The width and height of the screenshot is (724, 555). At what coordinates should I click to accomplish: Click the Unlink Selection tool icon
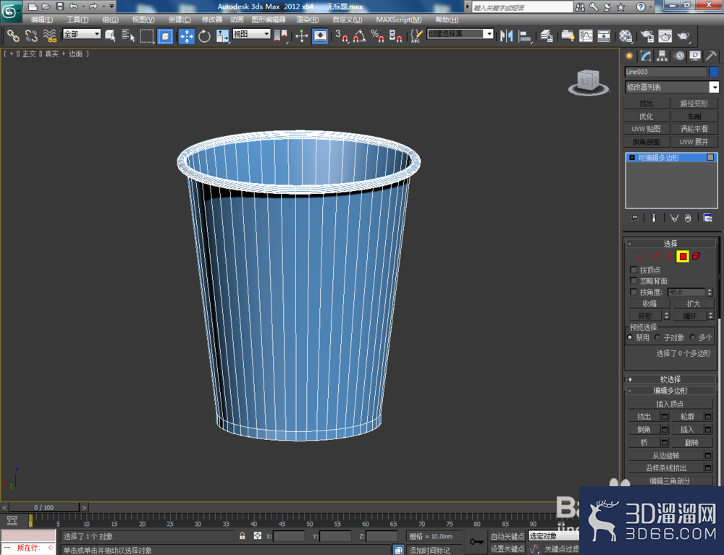(x=31, y=35)
